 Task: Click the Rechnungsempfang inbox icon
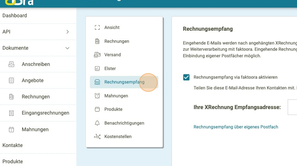[x=97, y=82]
